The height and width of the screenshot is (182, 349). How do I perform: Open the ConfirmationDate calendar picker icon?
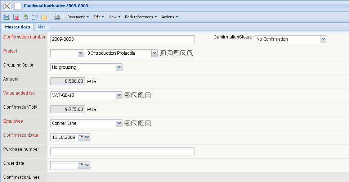[81, 137]
